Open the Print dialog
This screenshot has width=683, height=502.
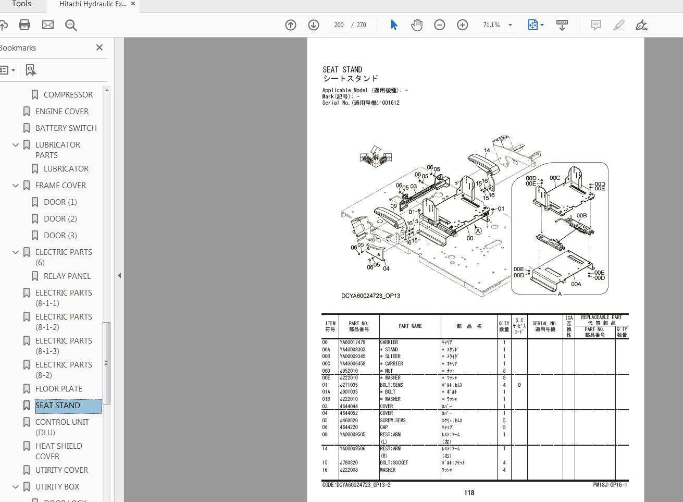point(24,25)
